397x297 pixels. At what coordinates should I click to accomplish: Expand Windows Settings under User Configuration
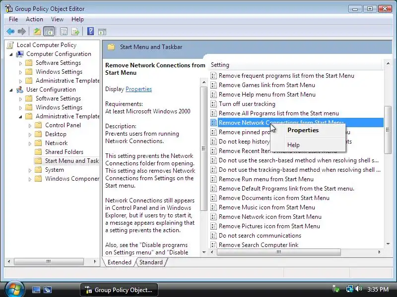(20, 108)
